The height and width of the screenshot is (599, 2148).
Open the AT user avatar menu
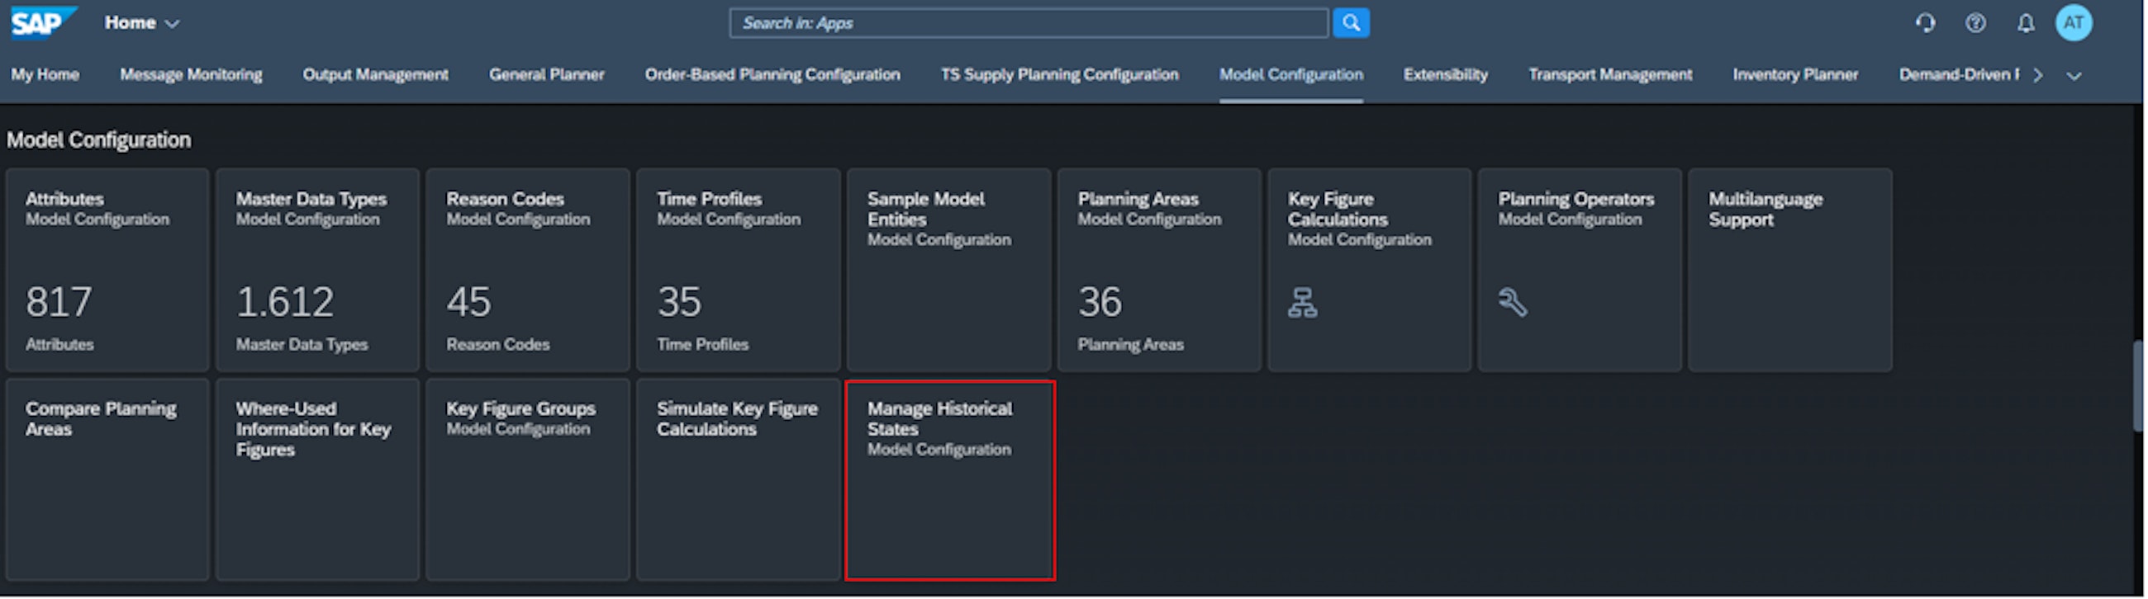click(x=2074, y=23)
